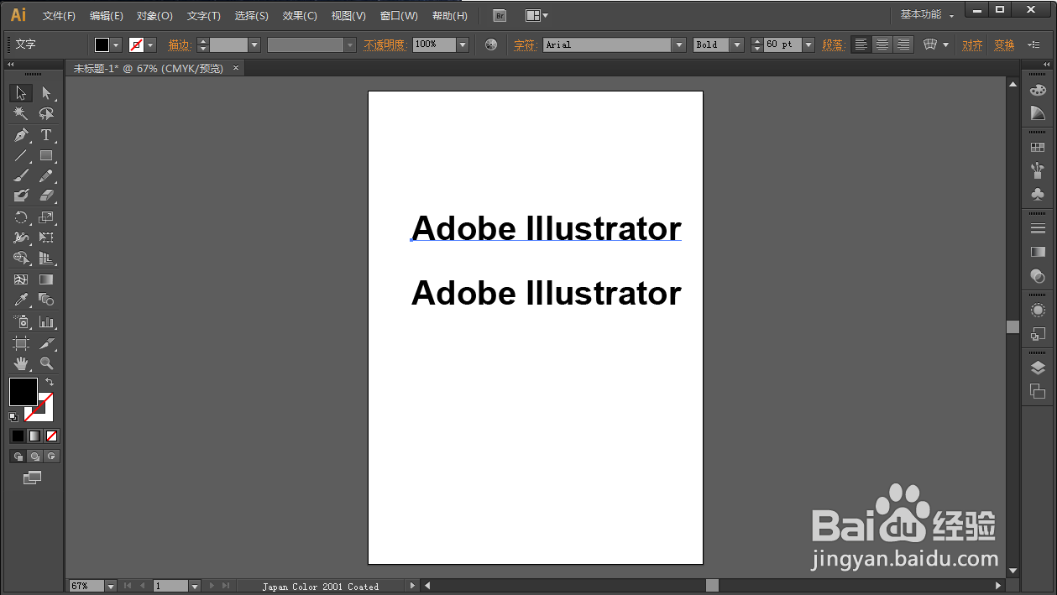Open the 对象(O) menu
Viewport: 1057px width, 595px height.
(x=154, y=16)
